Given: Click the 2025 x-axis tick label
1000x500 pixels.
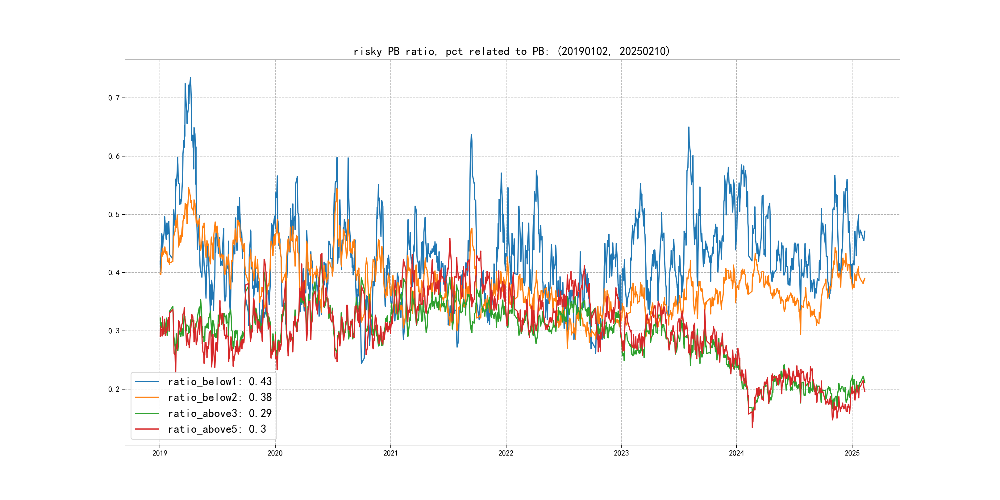Looking at the screenshot, I should [852, 453].
